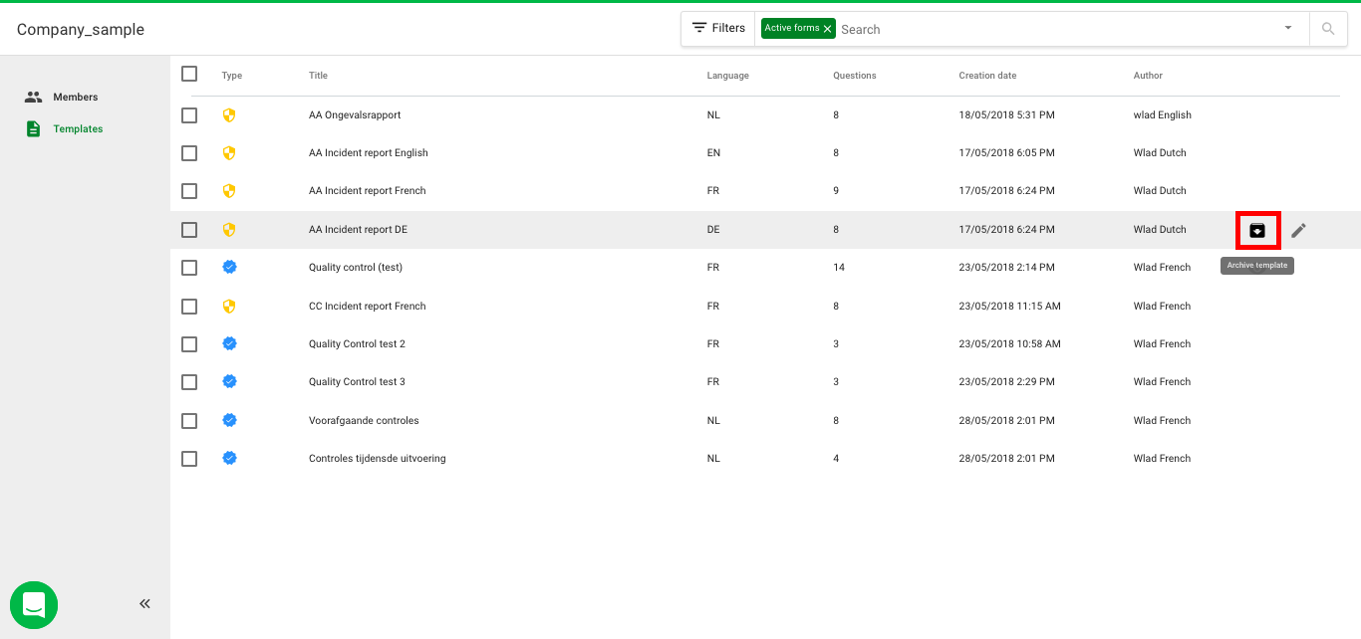Select AA Incident report DE checkbox
The height and width of the screenshot is (639, 1361).
click(x=189, y=230)
